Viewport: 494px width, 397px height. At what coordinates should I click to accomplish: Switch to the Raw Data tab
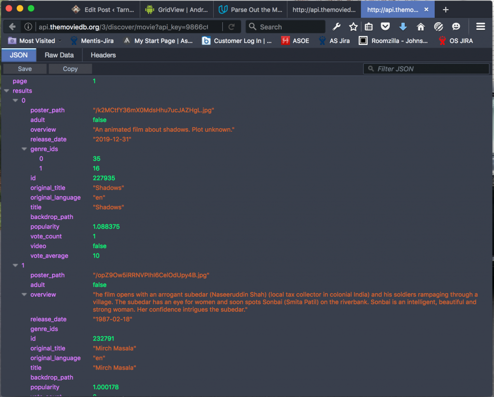(x=59, y=55)
